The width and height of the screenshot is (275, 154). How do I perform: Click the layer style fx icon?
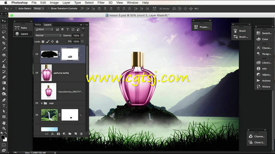(53, 134)
